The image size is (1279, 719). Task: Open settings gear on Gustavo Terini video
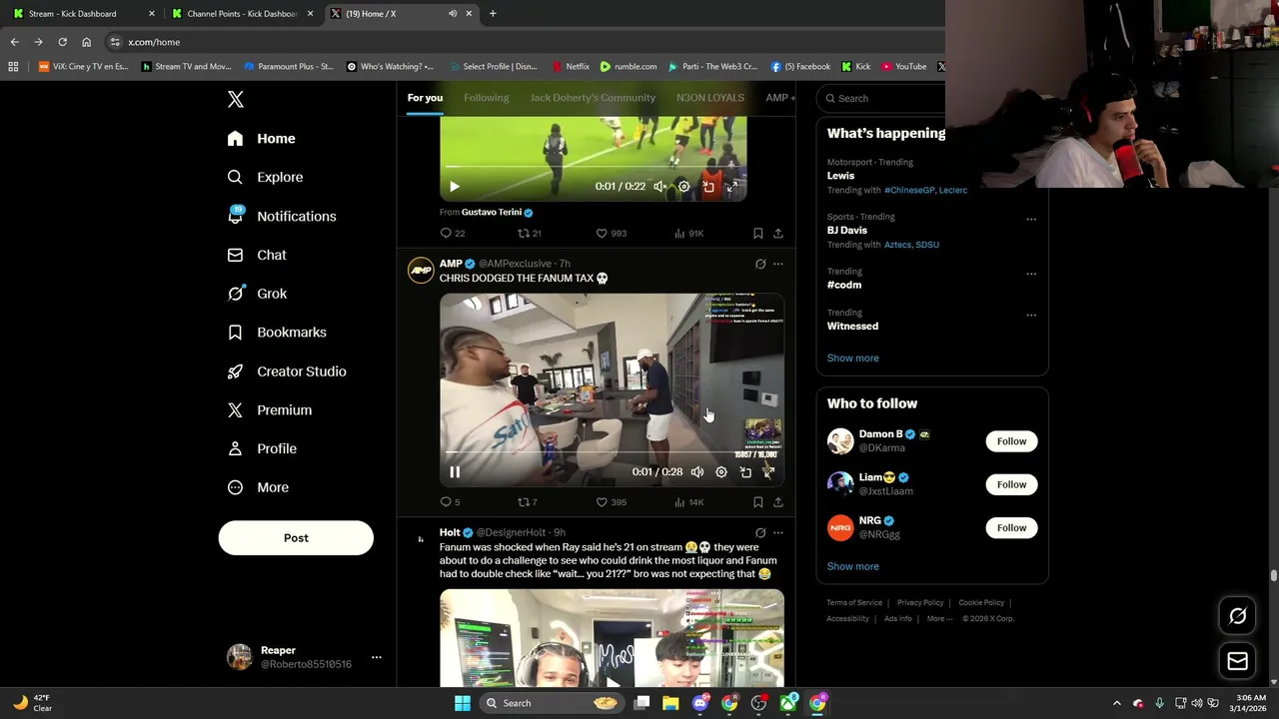(x=683, y=187)
